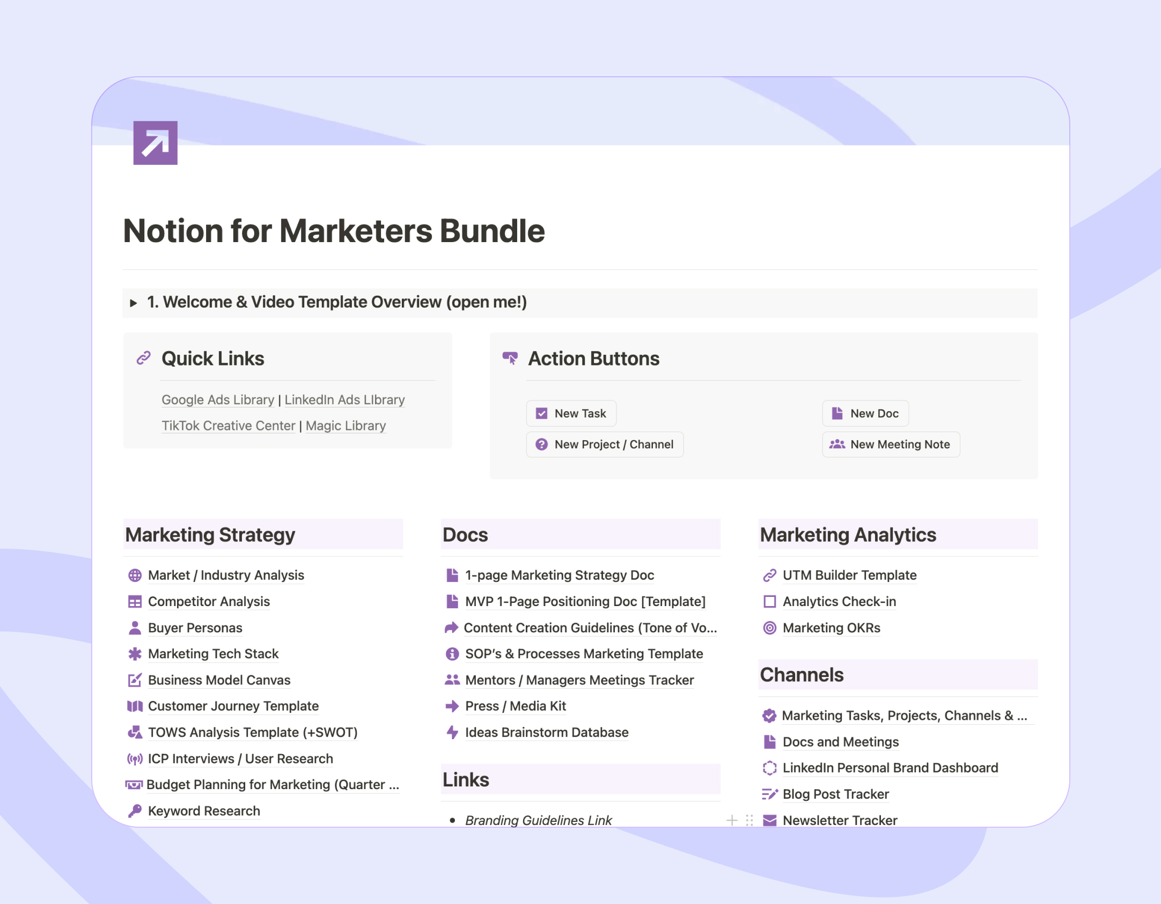1161x904 pixels.
Task: Click person icon beside Buyer Personas
Action: [135, 628]
